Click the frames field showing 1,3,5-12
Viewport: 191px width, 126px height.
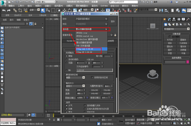click(94, 70)
